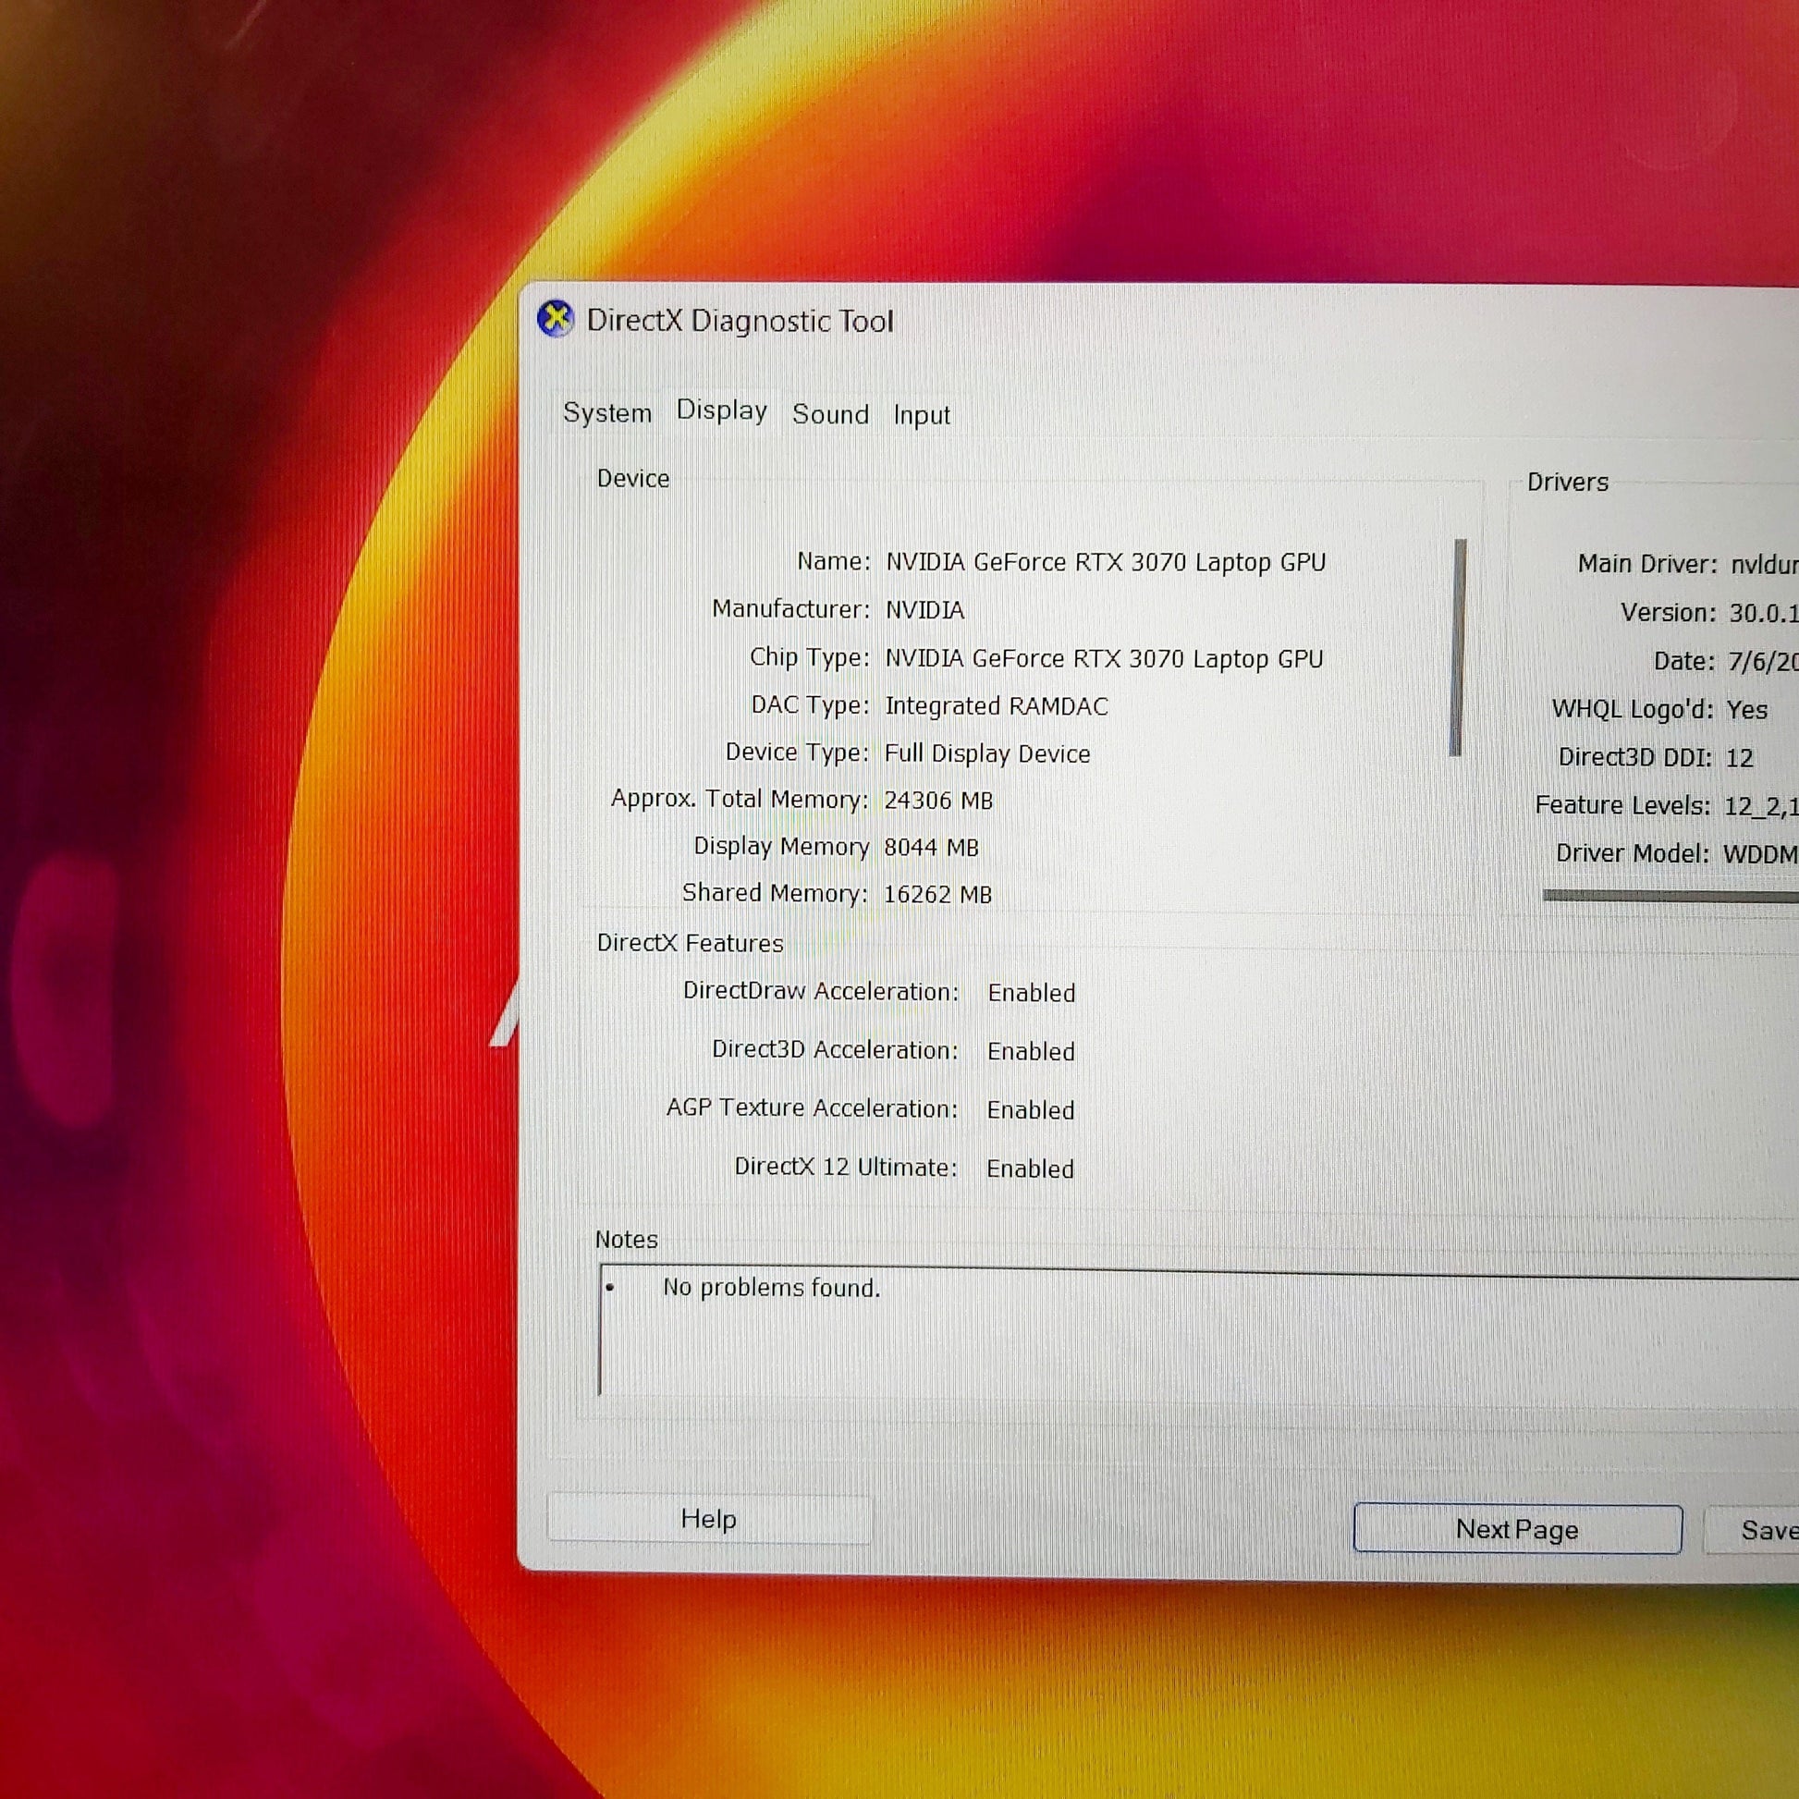Select the Display tab
Screen dimensions: 1799x1799
722,410
